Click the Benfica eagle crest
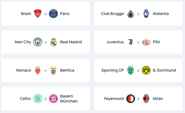The width and height of the screenshot is (185, 113). 53,70
